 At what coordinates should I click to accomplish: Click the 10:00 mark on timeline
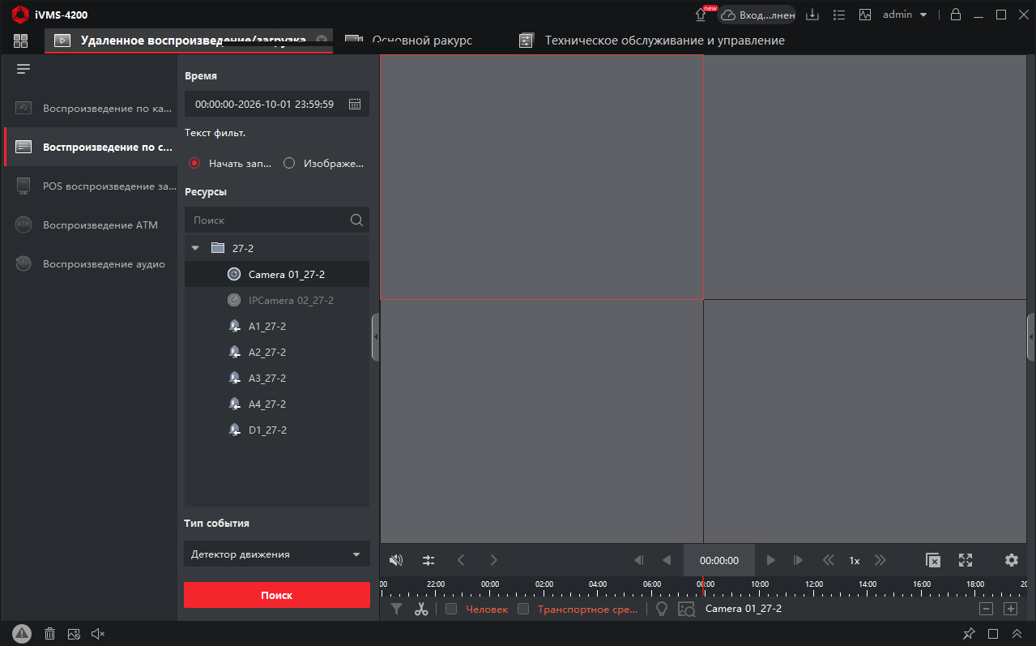[760, 584]
